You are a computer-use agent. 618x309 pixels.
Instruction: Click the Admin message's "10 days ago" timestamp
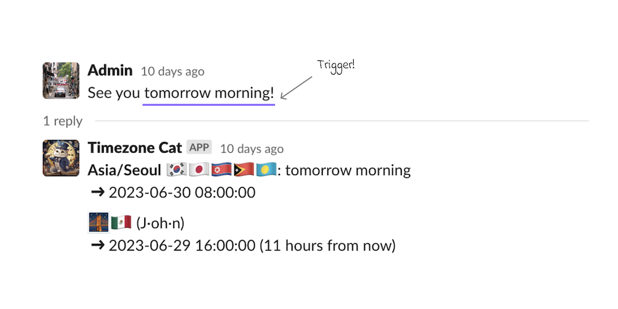click(173, 72)
